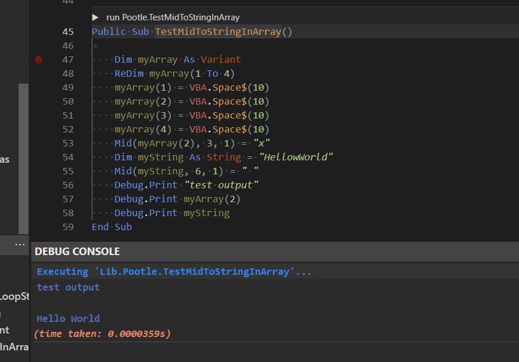Click line number 53 in gutter

click(x=68, y=144)
